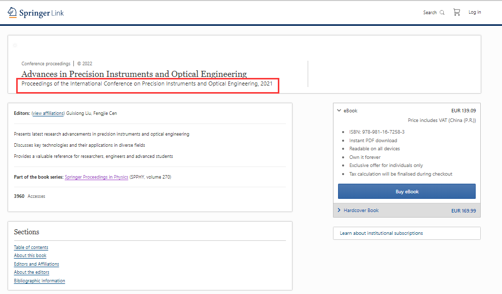The height and width of the screenshot is (294, 502).
Task: Open the search magnifier icon
Action: pos(442,13)
